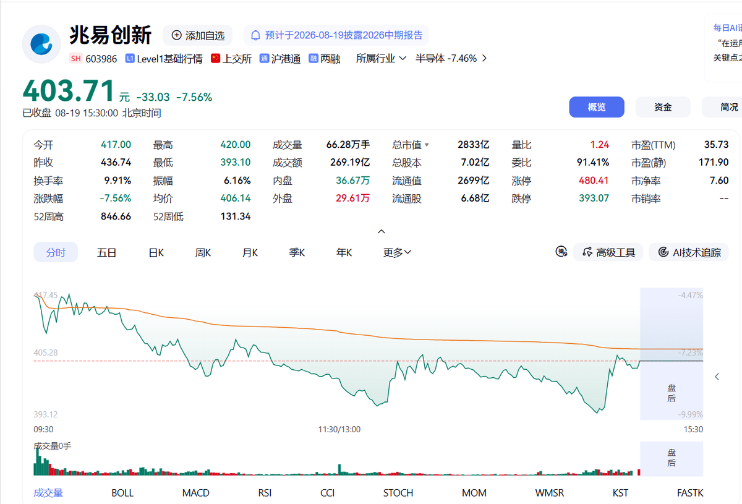Switch to the 季K chart tab
Viewport: 742px width, 504px height.
297,252
